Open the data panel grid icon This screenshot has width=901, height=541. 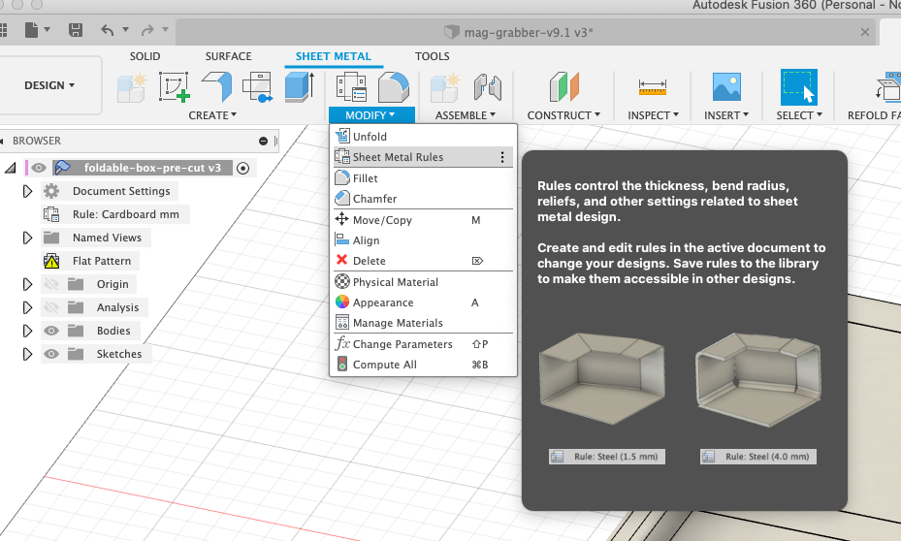point(3,30)
